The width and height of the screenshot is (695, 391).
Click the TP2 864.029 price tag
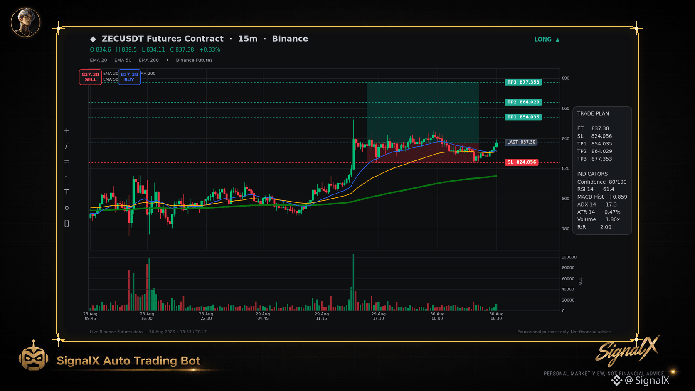pyautogui.click(x=523, y=102)
